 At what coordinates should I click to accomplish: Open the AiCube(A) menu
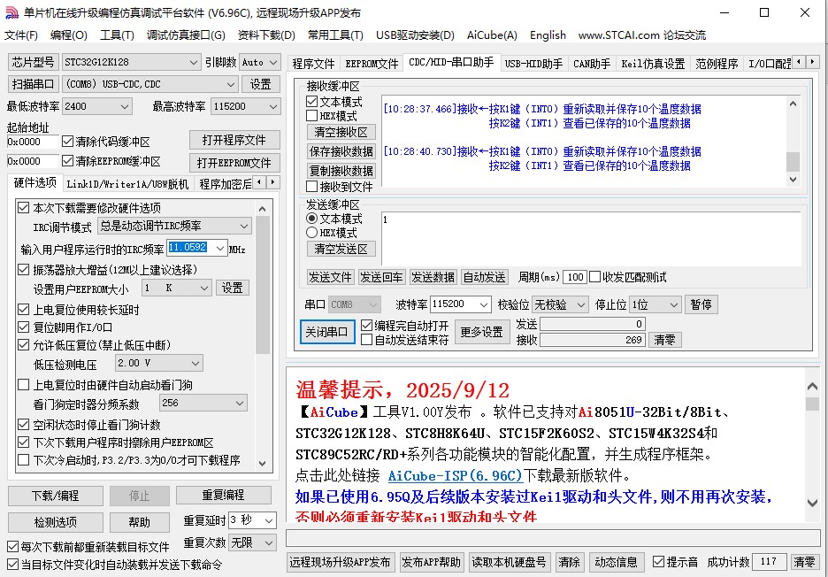[492, 35]
